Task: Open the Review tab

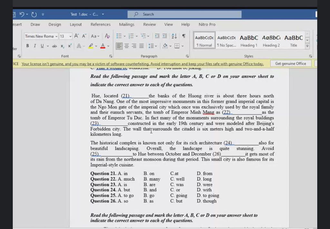Action: (x=150, y=24)
